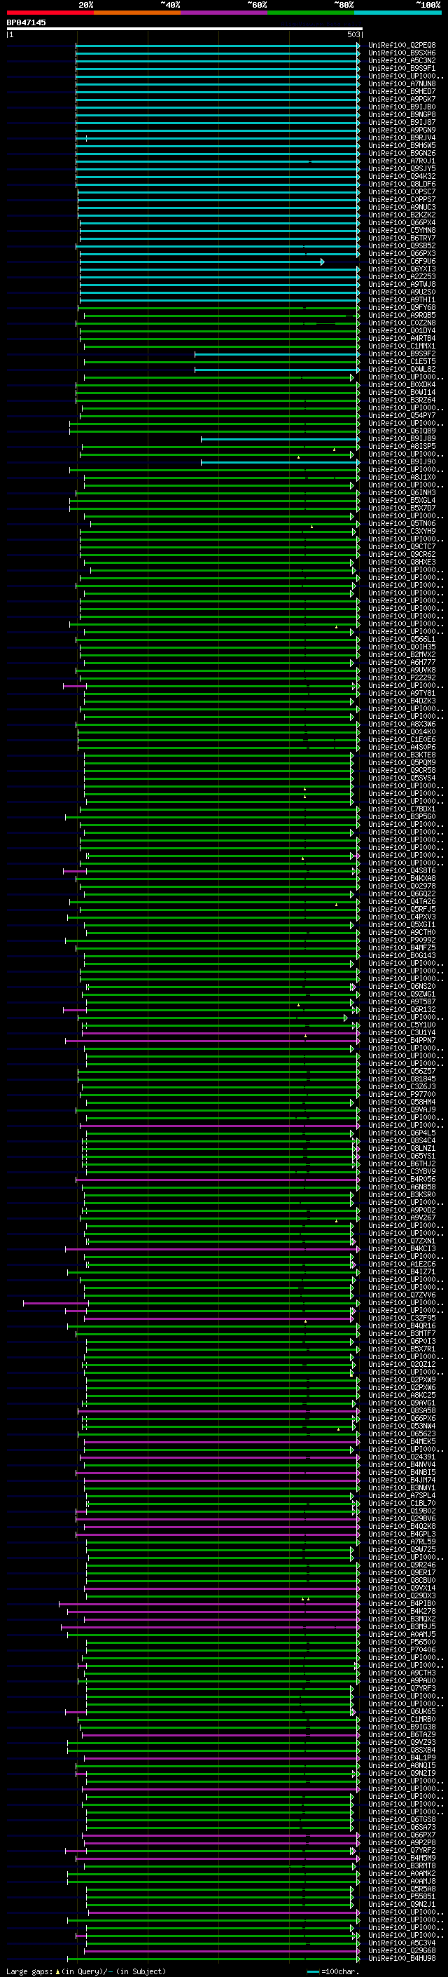Click the partial cyan alignment bar for B9S9F2

(277, 353)
